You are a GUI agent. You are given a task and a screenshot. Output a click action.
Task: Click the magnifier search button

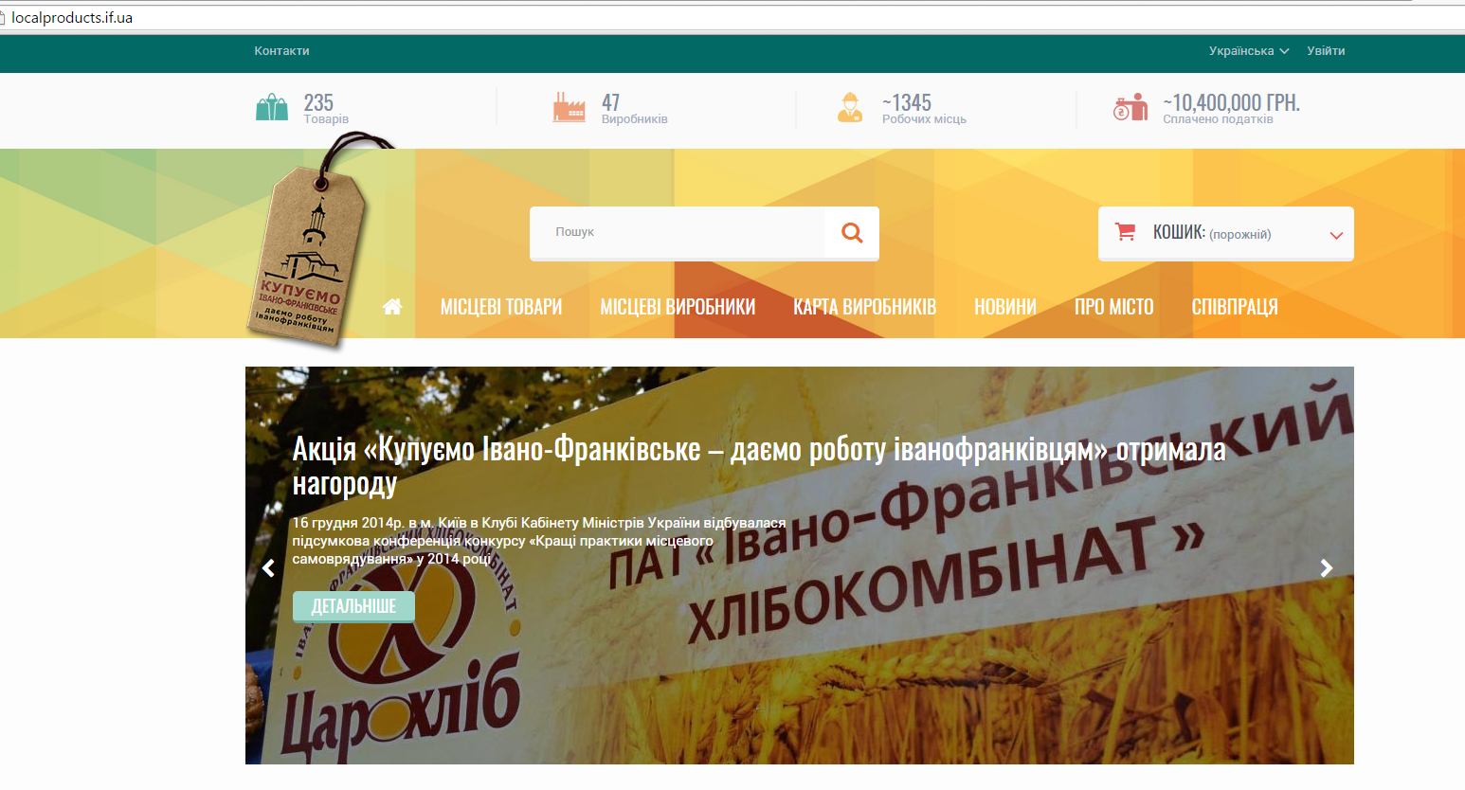(x=852, y=232)
